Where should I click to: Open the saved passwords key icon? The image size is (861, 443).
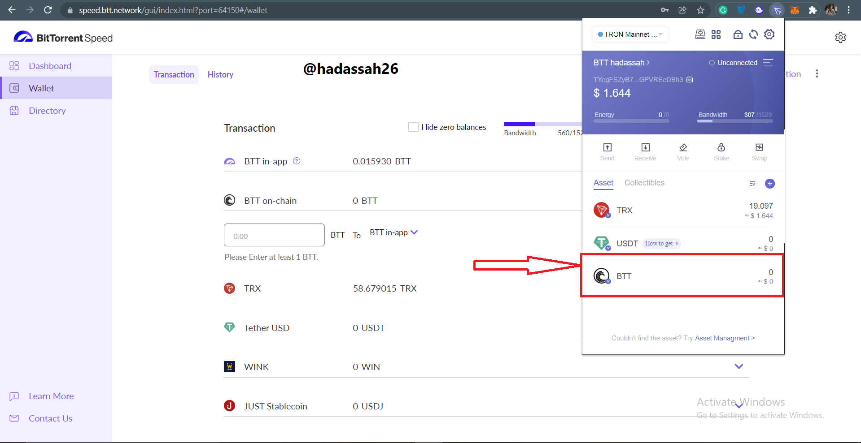click(x=664, y=10)
